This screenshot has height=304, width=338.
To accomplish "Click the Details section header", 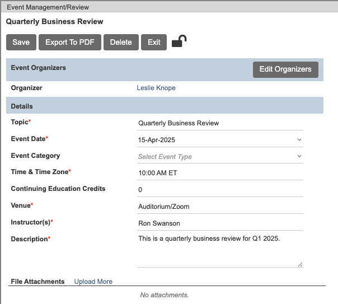I will click(22, 106).
